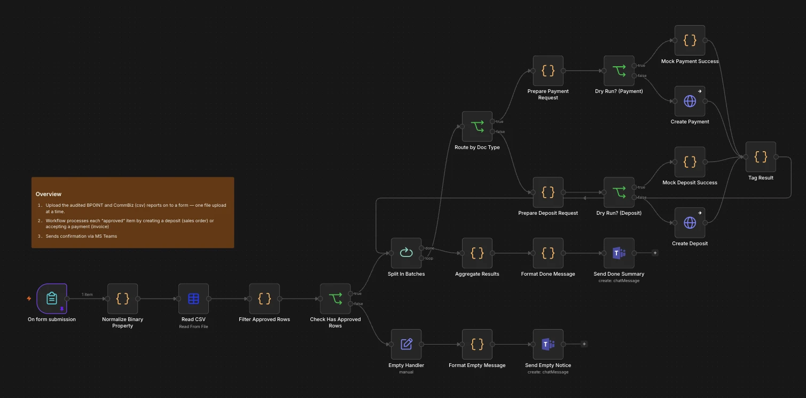Click the true output of Dry Run? (Payment)
Screen dimensions: 806x398
(634, 65)
